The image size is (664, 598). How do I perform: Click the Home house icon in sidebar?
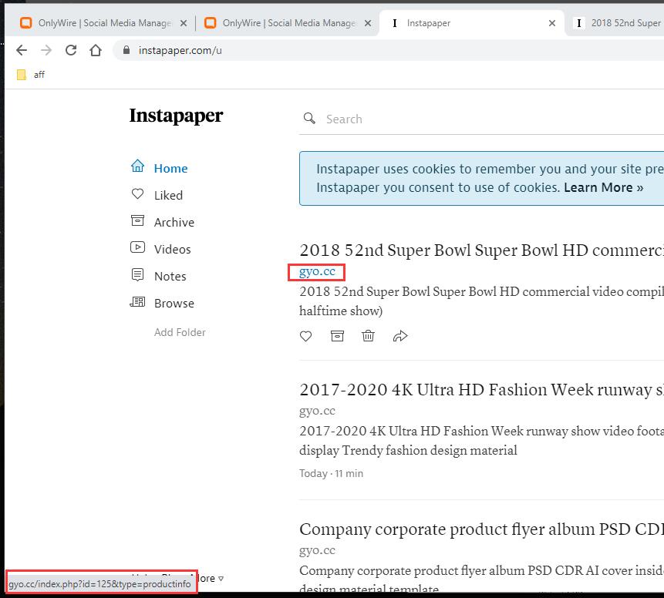coord(137,166)
